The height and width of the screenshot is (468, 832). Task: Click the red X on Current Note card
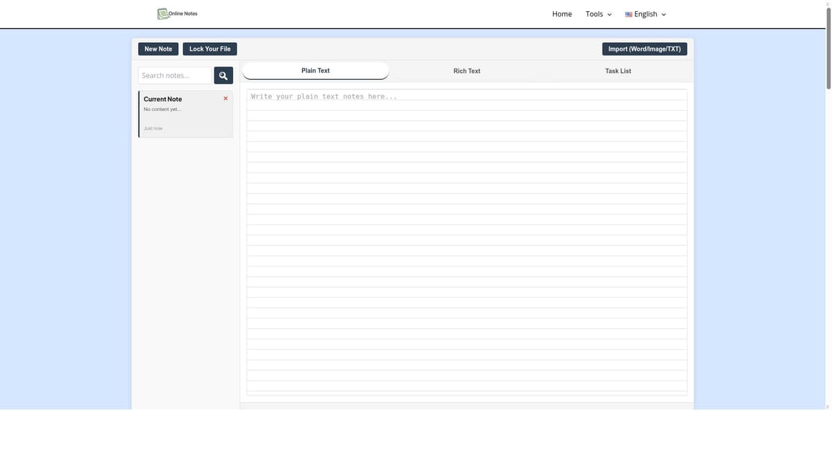[x=224, y=97]
